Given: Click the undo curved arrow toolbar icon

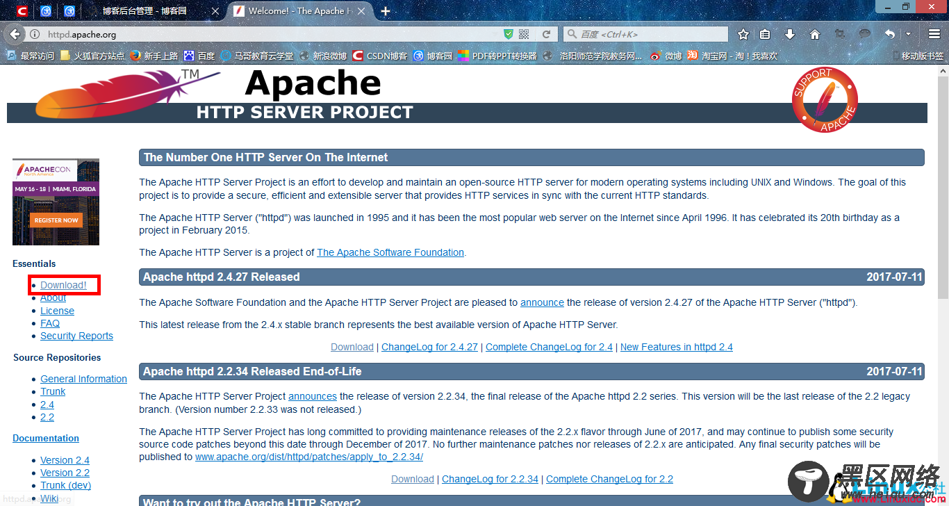Looking at the screenshot, I should 890,34.
